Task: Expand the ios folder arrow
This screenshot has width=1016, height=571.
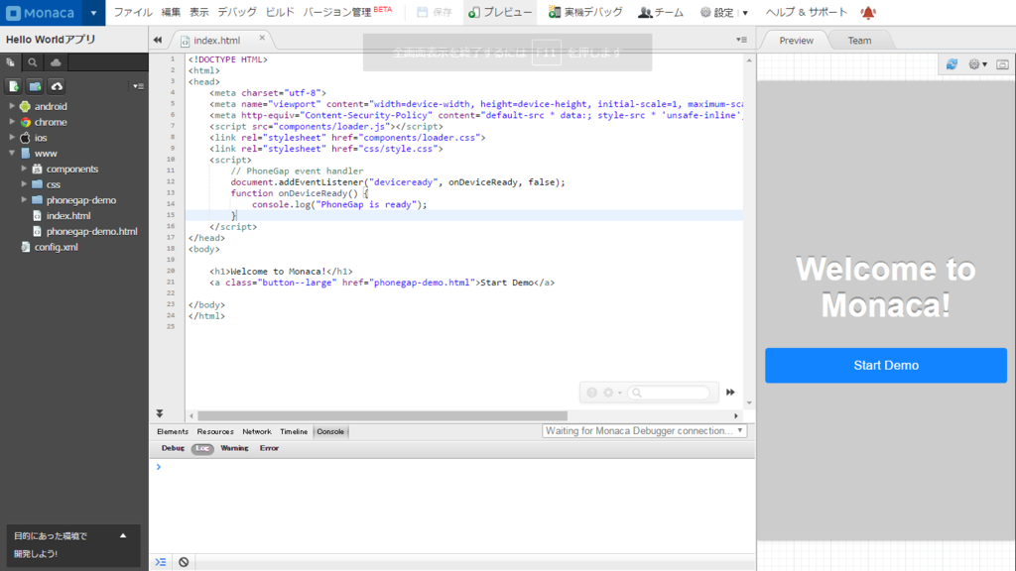Action: [12, 137]
